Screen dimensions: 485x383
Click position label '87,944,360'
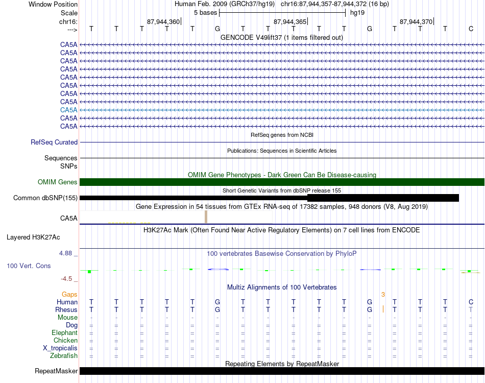point(163,21)
